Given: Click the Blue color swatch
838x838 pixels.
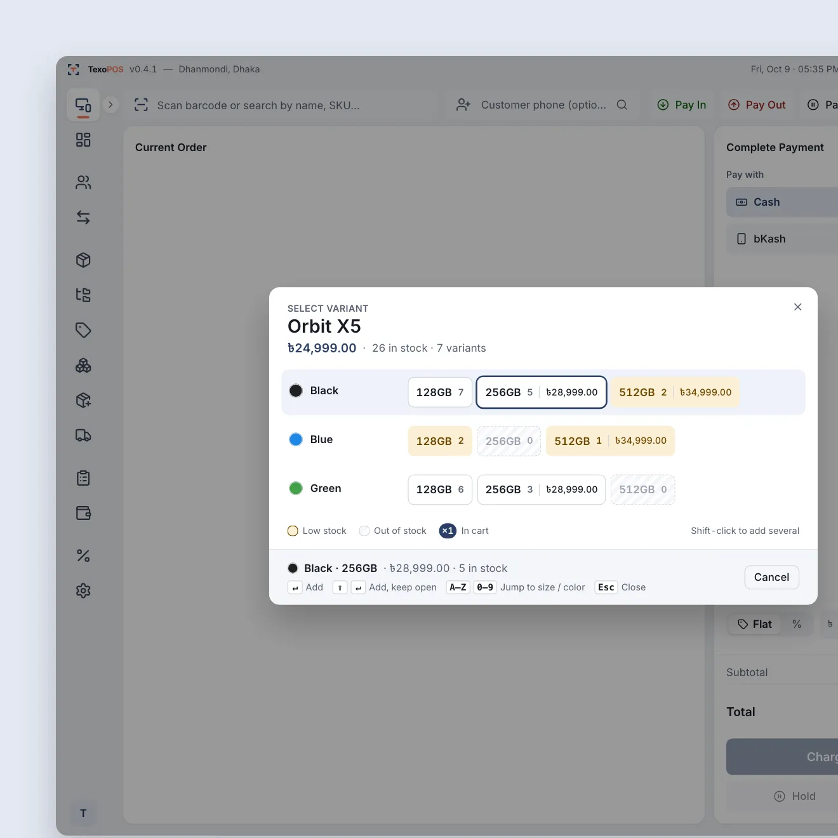Looking at the screenshot, I should point(296,439).
